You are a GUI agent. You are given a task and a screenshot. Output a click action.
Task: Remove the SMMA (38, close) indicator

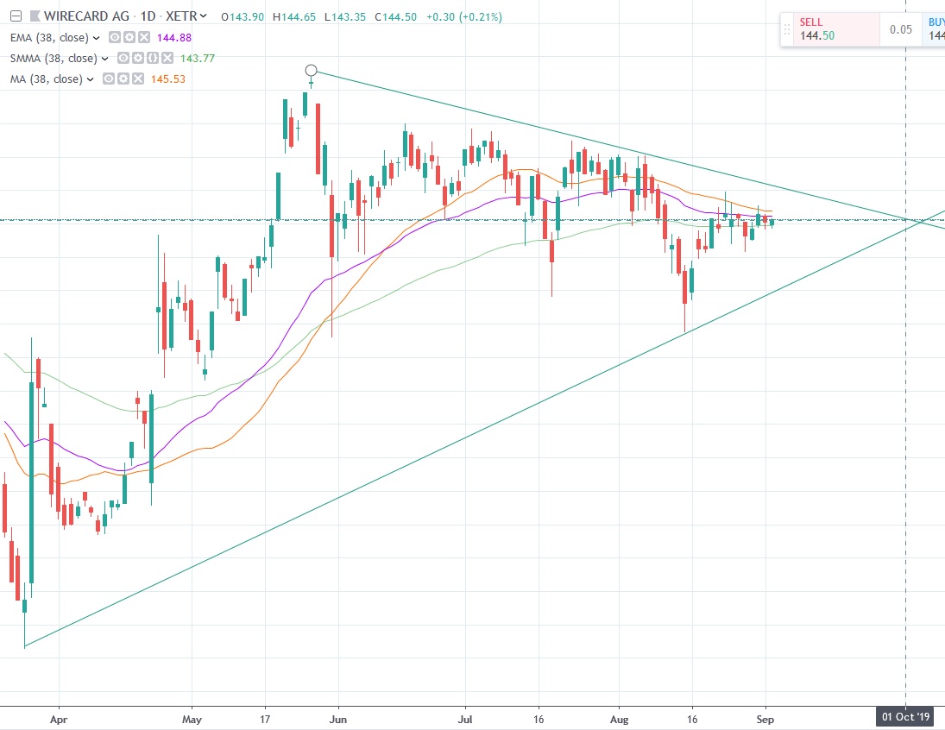(x=167, y=57)
